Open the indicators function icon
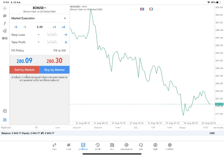Screen dimensions: 224x156 5,23
